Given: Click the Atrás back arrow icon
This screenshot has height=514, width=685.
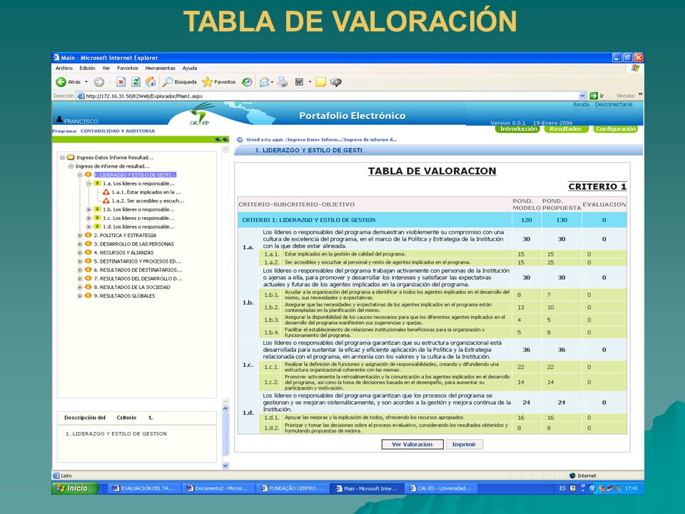Looking at the screenshot, I should pos(61,81).
